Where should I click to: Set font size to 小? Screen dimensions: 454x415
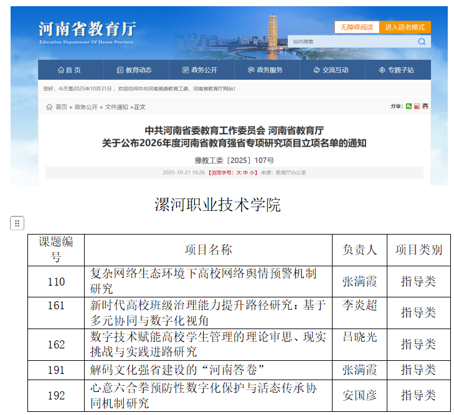pos(252,172)
